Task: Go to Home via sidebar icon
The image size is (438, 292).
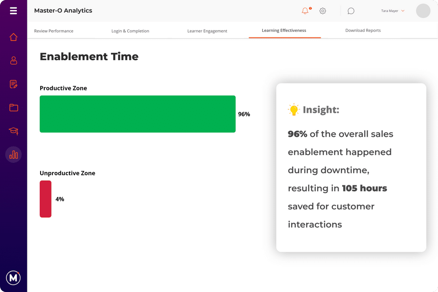Action: (x=13, y=37)
